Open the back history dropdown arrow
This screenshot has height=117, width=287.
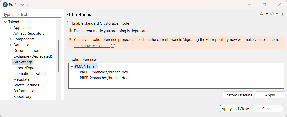click(267, 14)
